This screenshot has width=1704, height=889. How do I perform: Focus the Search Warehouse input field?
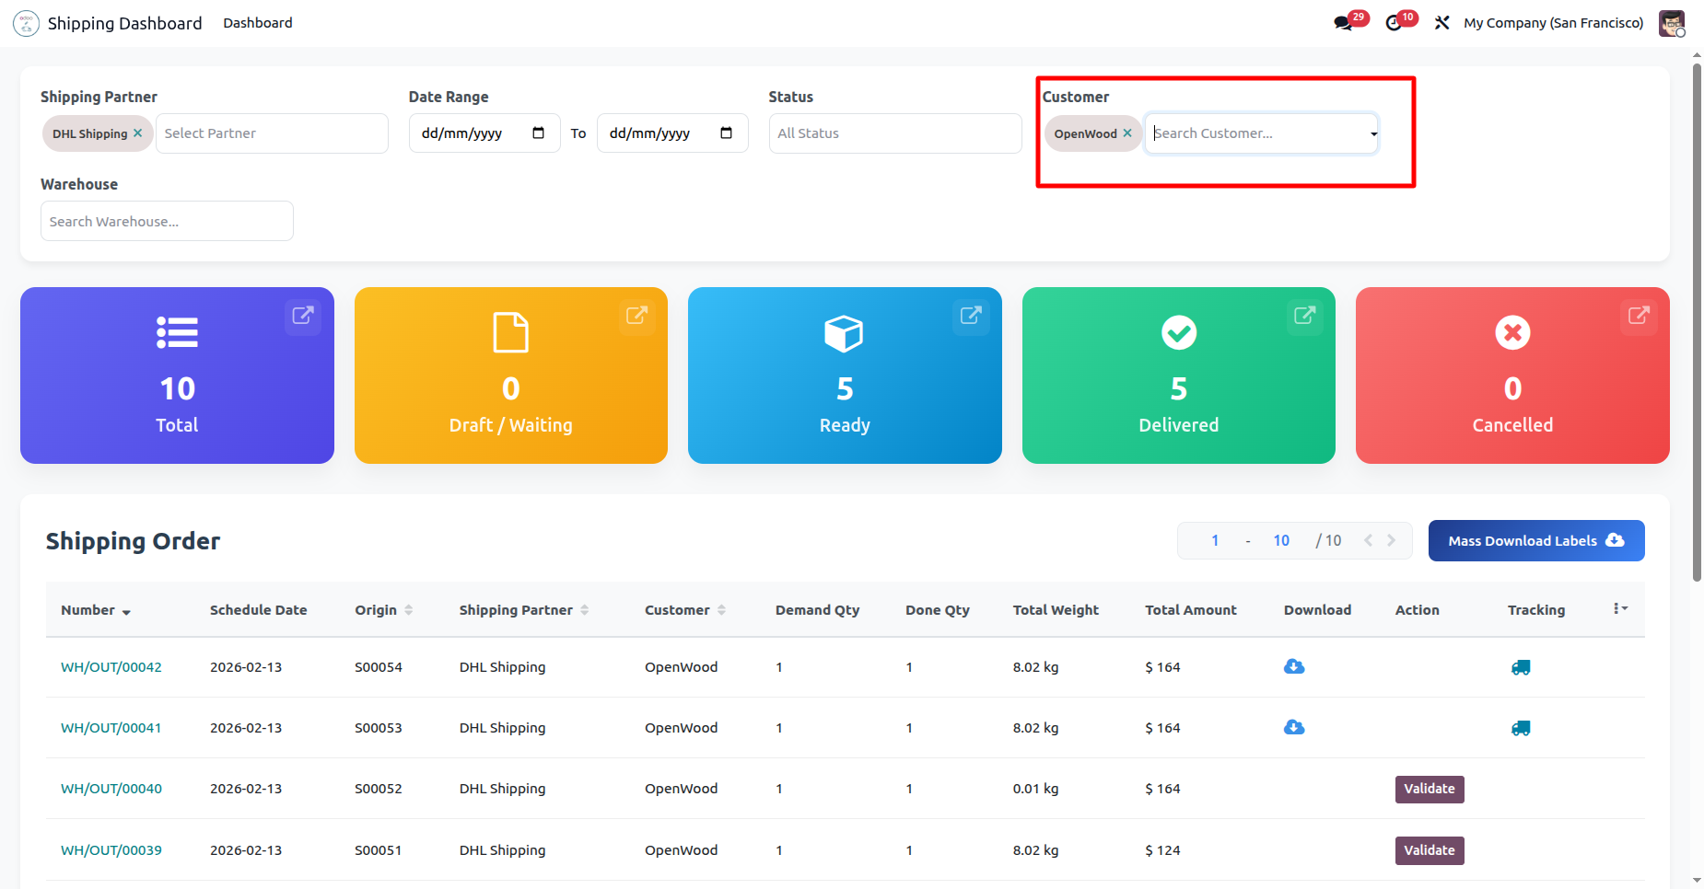tap(167, 222)
